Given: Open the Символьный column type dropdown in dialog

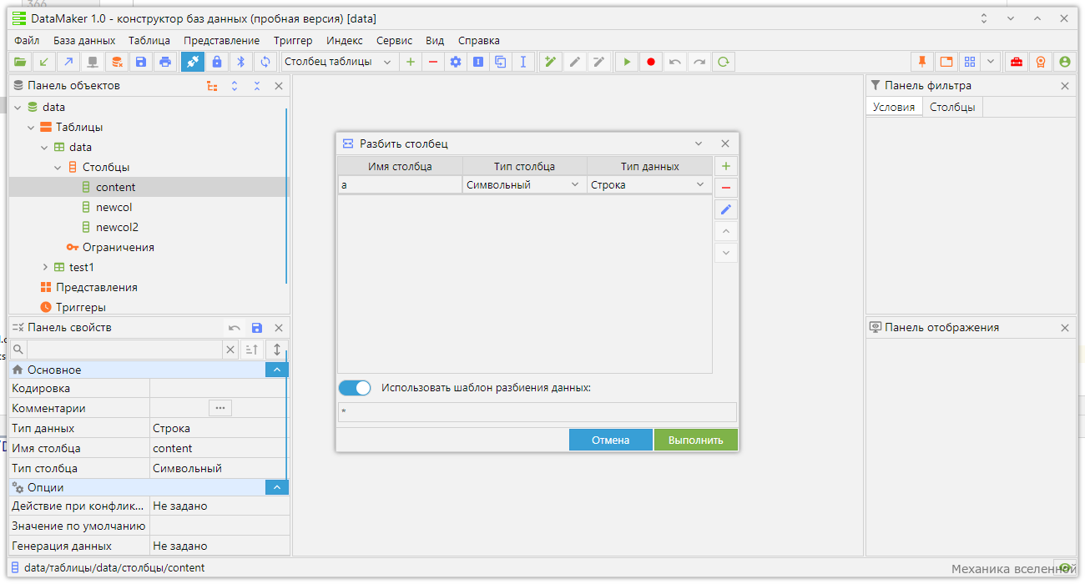Looking at the screenshot, I should [x=524, y=184].
